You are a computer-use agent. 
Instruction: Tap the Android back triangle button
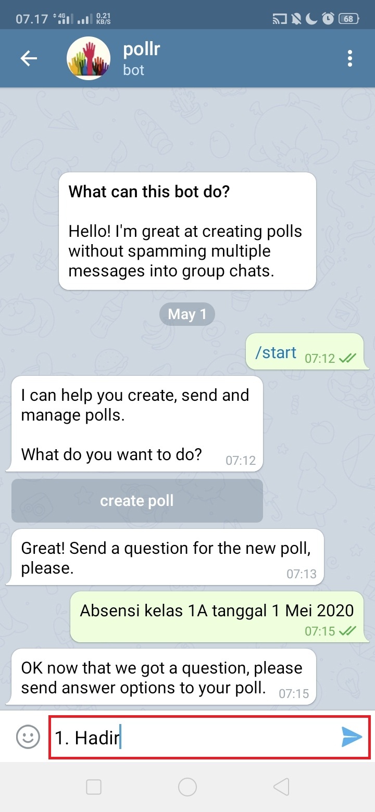point(281,787)
